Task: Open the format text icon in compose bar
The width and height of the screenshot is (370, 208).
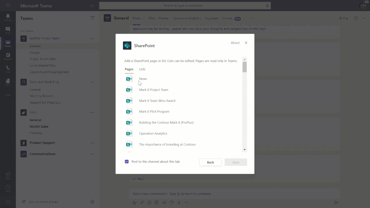Action: coord(134,202)
